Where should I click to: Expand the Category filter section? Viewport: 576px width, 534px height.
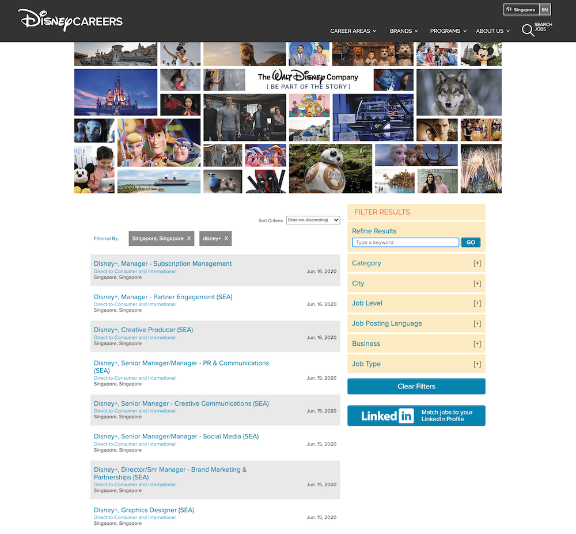[477, 263]
